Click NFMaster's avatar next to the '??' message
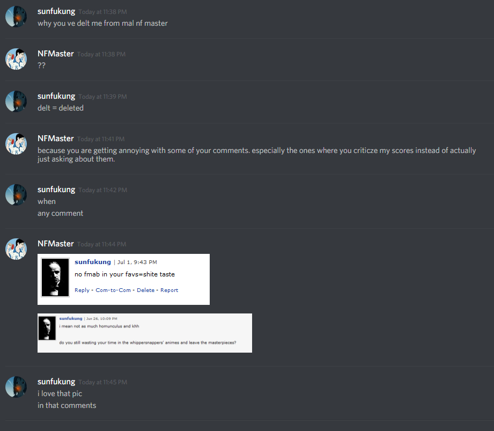Viewport: 494px width, 431px height. (16, 59)
